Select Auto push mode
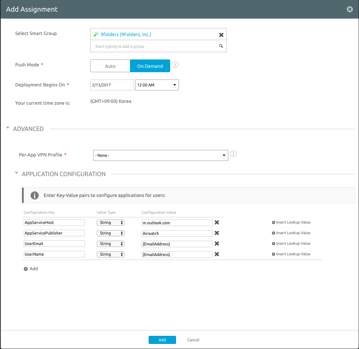The width and height of the screenshot is (359, 349). 110,66
